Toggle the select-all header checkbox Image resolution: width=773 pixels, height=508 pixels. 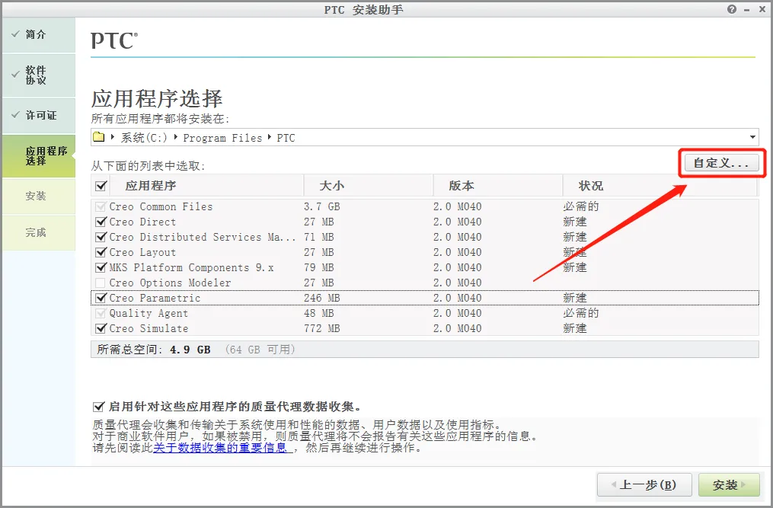(101, 186)
